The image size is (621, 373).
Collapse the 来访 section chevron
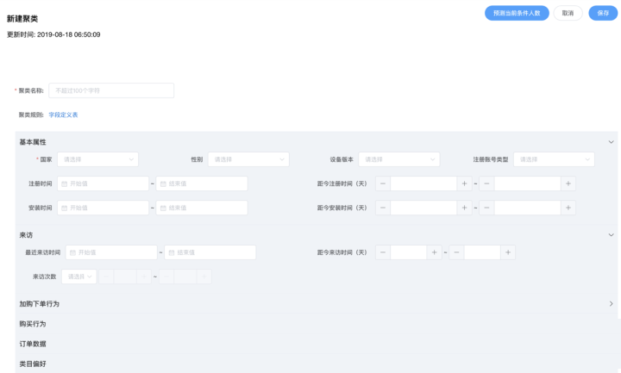pos(612,234)
